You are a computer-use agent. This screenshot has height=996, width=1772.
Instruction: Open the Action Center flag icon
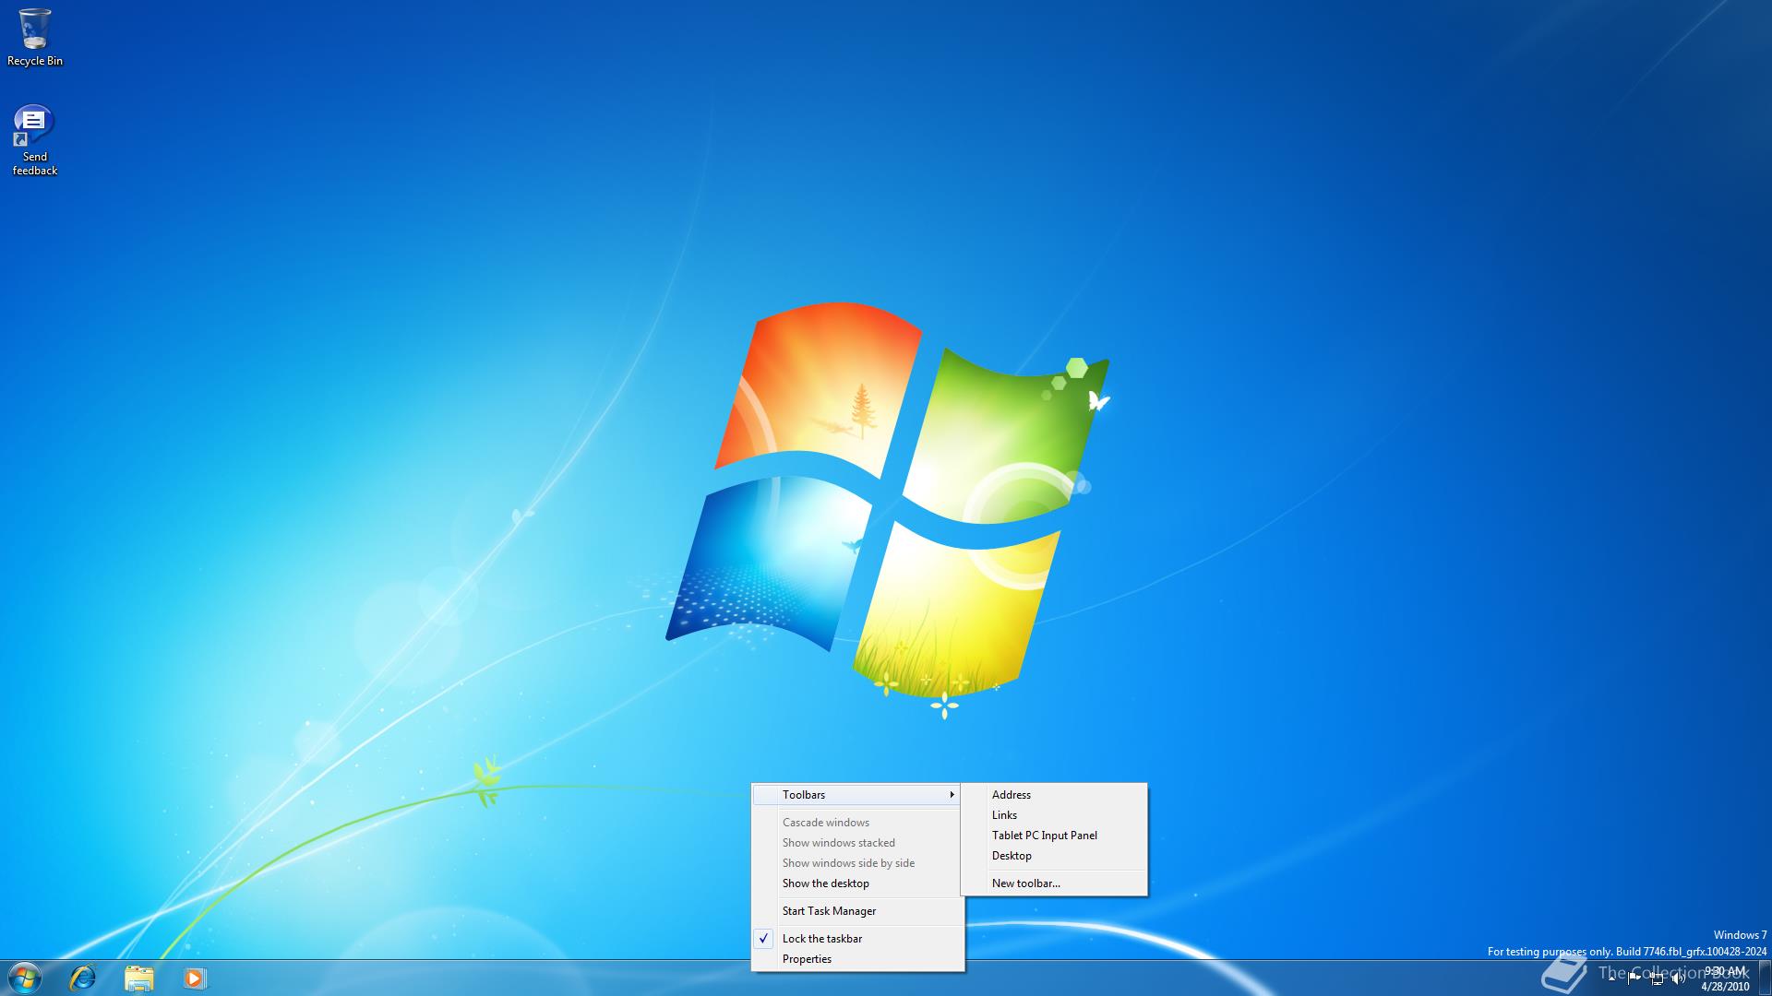[1634, 978]
